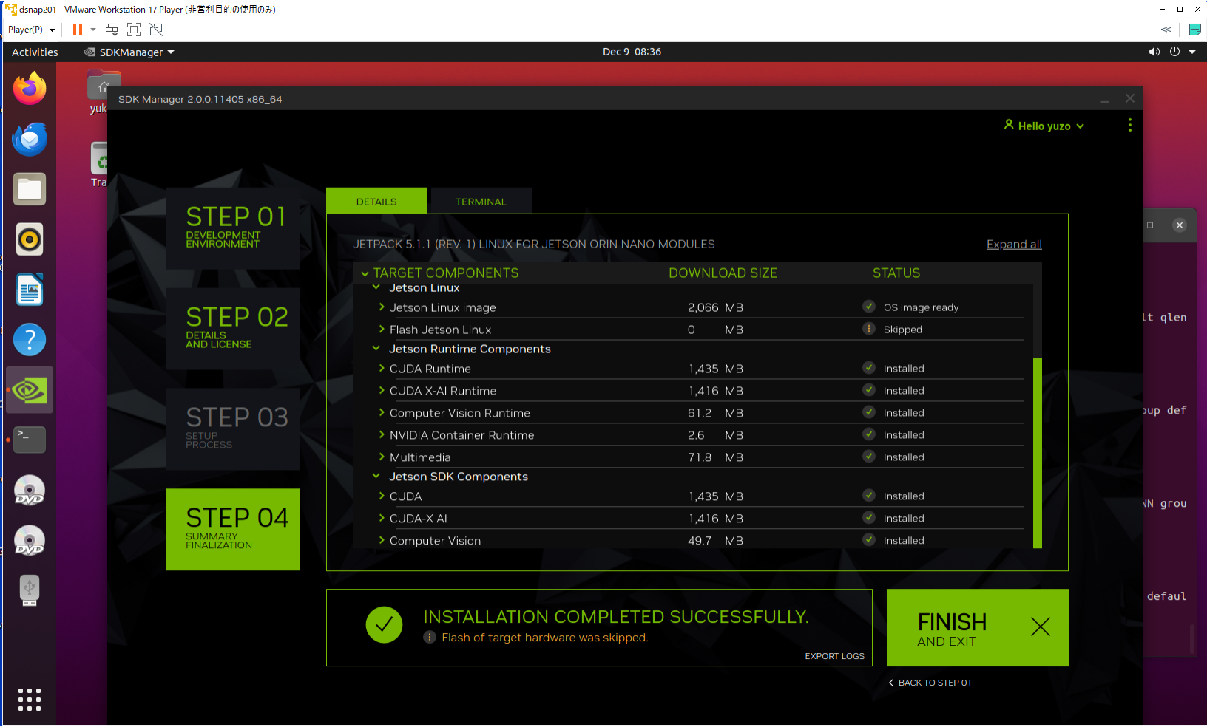Open the Activities overview
1207x727 pixels.
click(35, 52)
